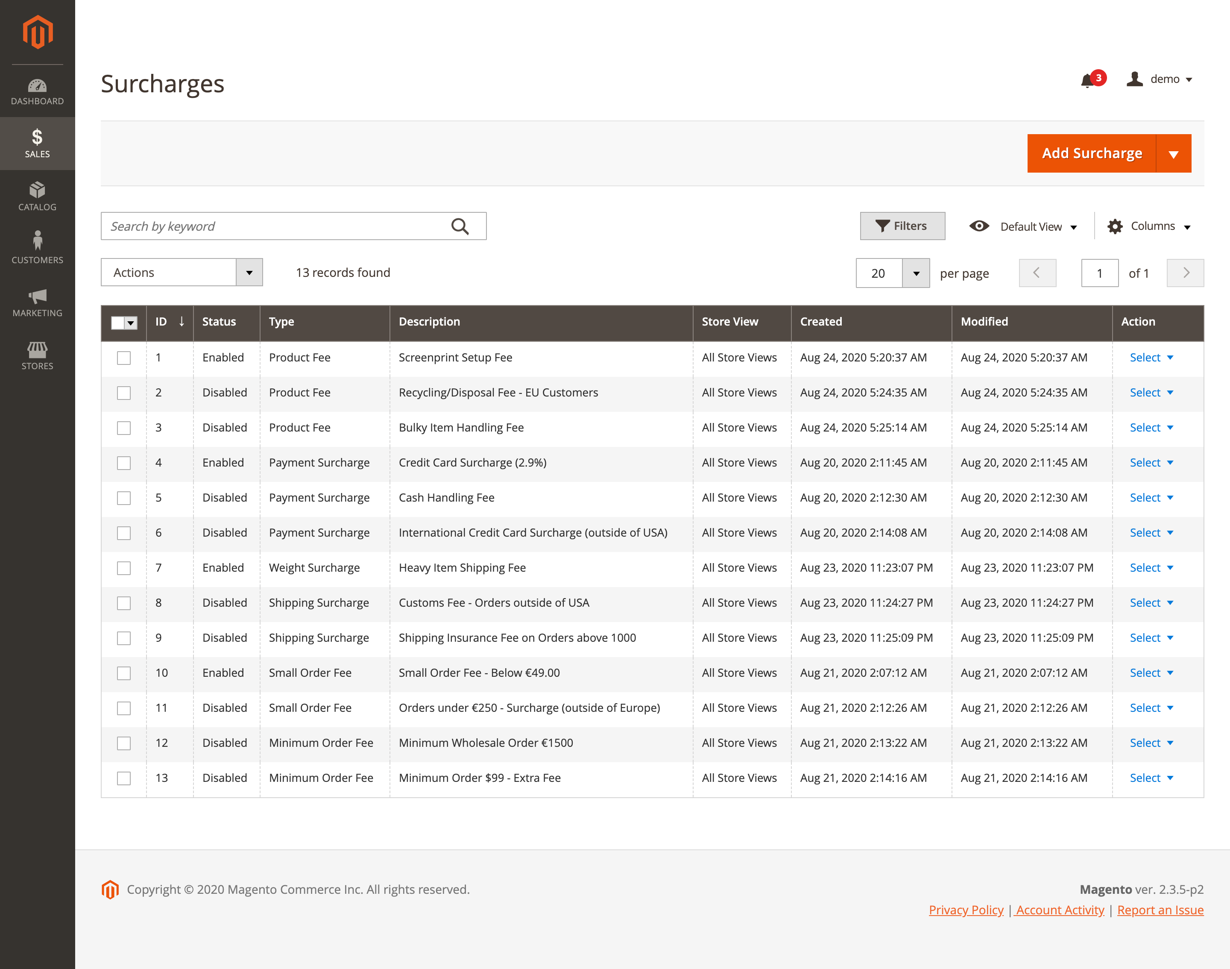Click the 13 records found text
1230x969 pixels.
pyautogui.click(x=343, y=273)
